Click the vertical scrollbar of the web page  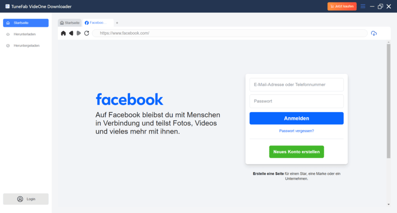click(389, 101)
